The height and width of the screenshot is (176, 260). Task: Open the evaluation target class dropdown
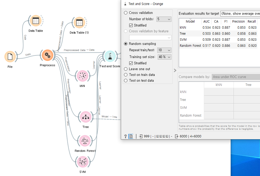coord(240,14)
